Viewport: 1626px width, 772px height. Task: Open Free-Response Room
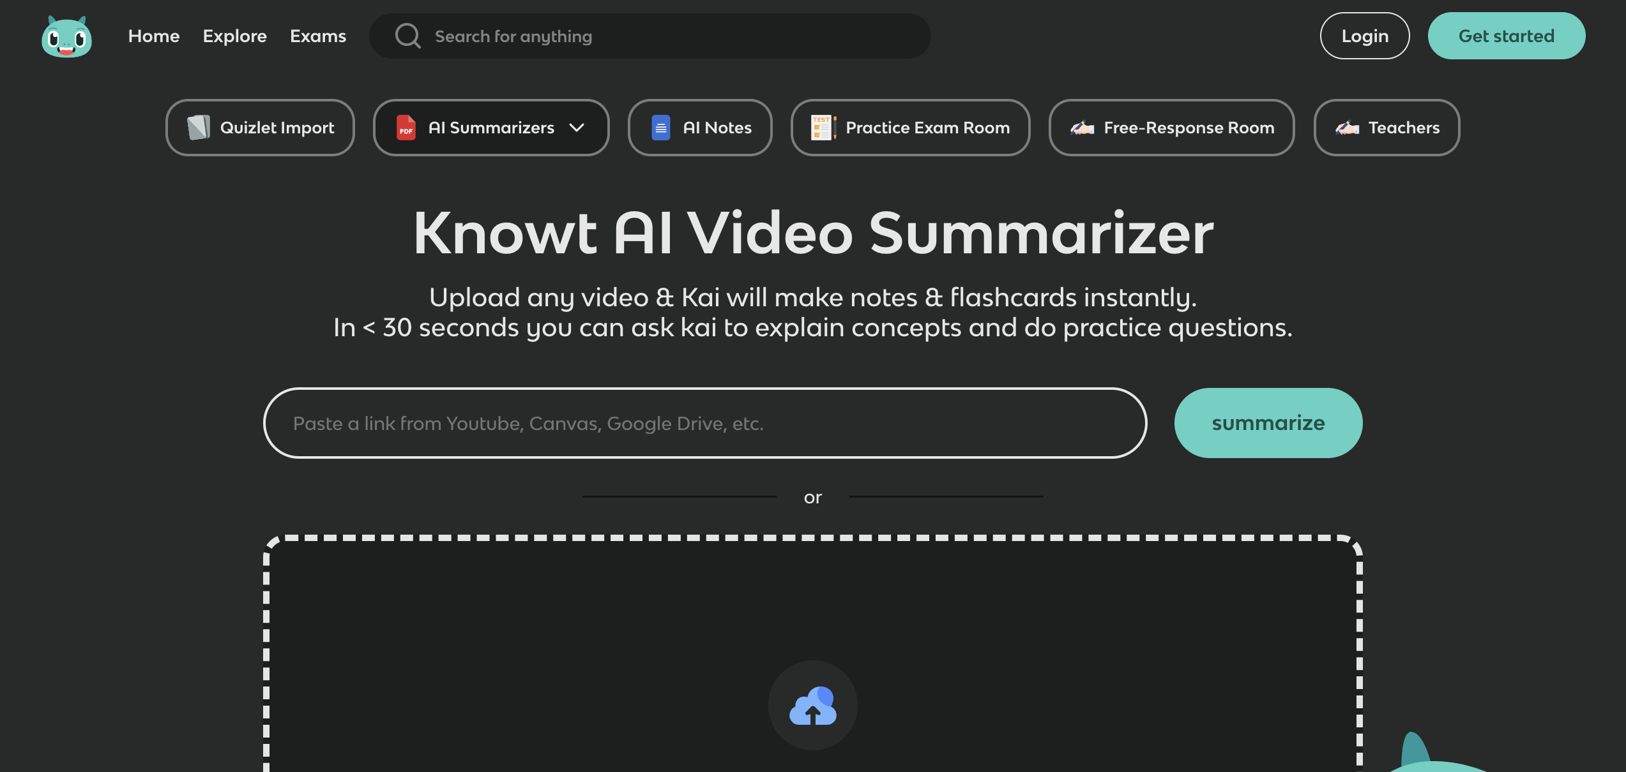pos(1172,128)
